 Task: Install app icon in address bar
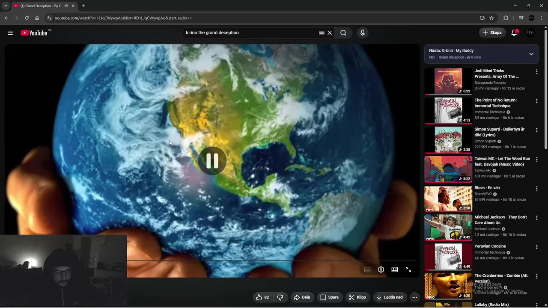coord(482,18)
